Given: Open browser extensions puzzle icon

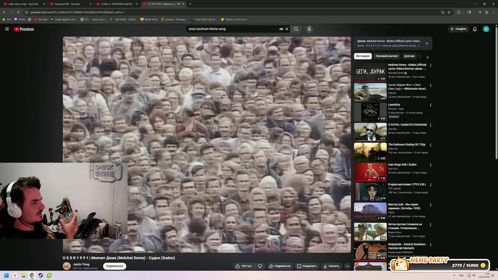Looking at the screenshot, I should 459,12.
